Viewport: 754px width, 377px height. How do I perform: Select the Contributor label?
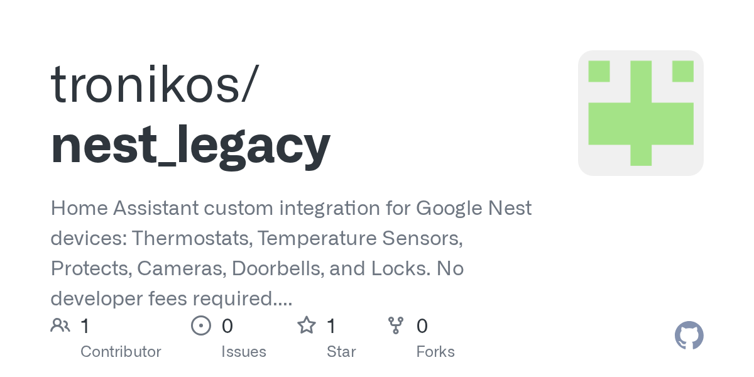(x=121, y=352)
